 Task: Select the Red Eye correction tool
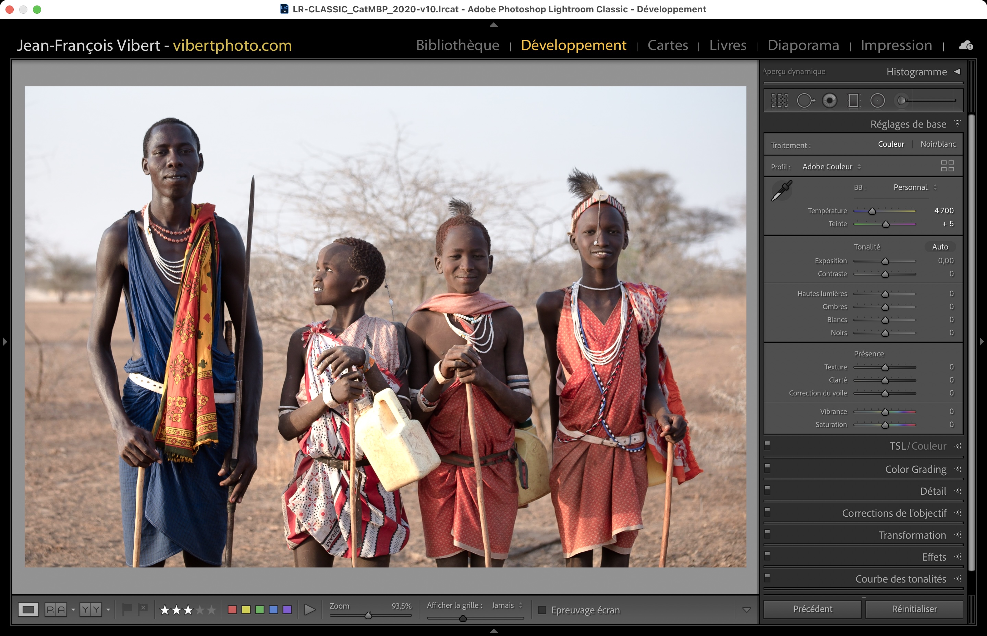[x=829, y=100]
